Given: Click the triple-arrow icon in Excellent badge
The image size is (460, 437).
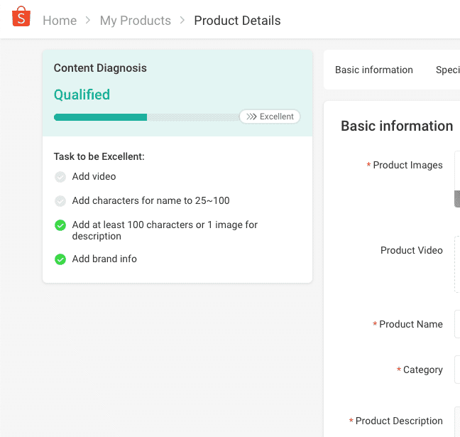Looking at the screenshot, I should 251,117.
